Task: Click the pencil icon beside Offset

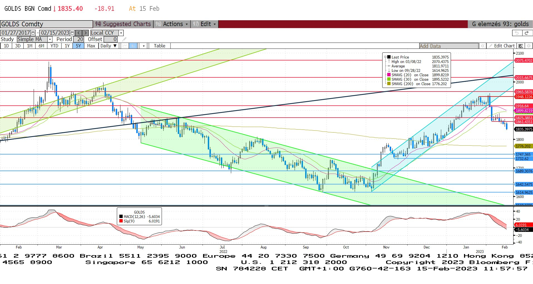Action: pyautogui.click(x=124, y=39)
